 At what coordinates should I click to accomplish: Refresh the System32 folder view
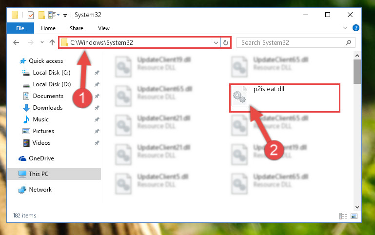[x=225, y=42]
